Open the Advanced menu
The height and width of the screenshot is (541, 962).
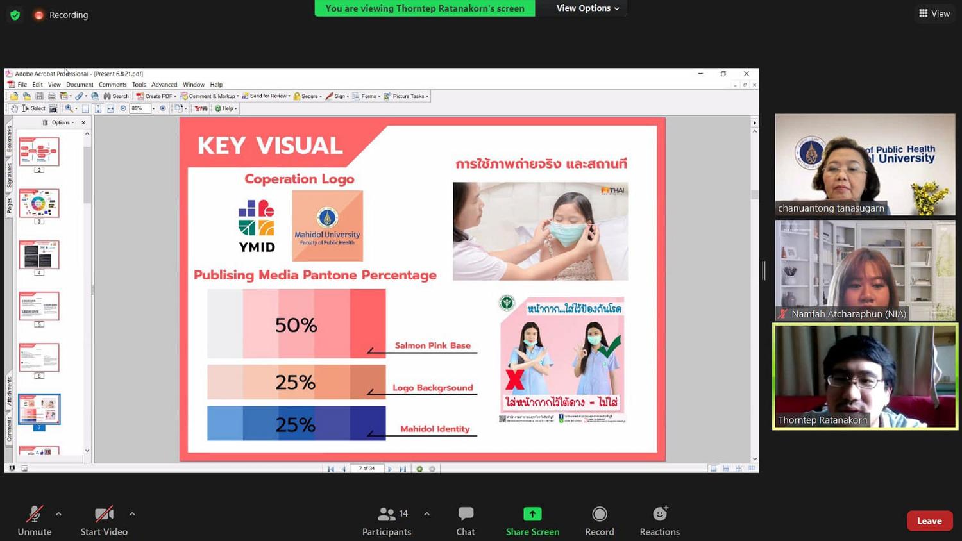(x=164, y=85)
